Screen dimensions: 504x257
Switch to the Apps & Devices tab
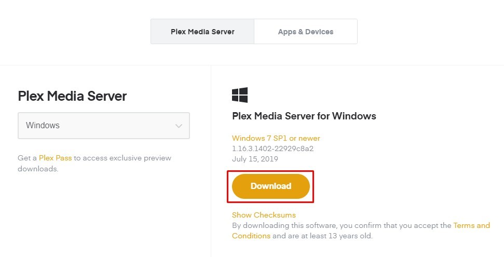click(x=306, y=32)
